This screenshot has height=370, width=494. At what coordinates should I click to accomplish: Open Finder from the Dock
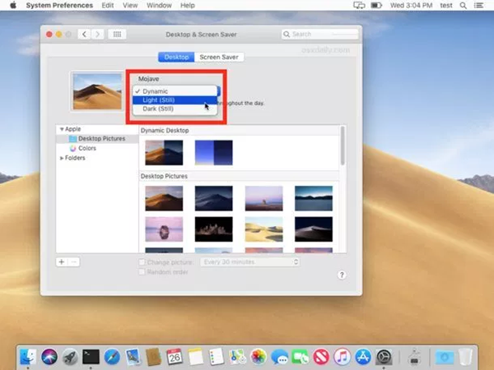point(28,357)
